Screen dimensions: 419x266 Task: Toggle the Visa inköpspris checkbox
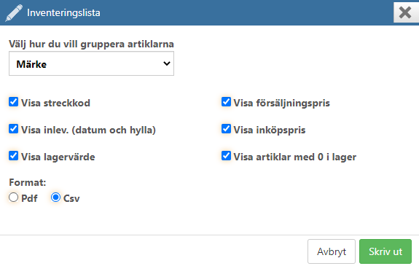226,129
